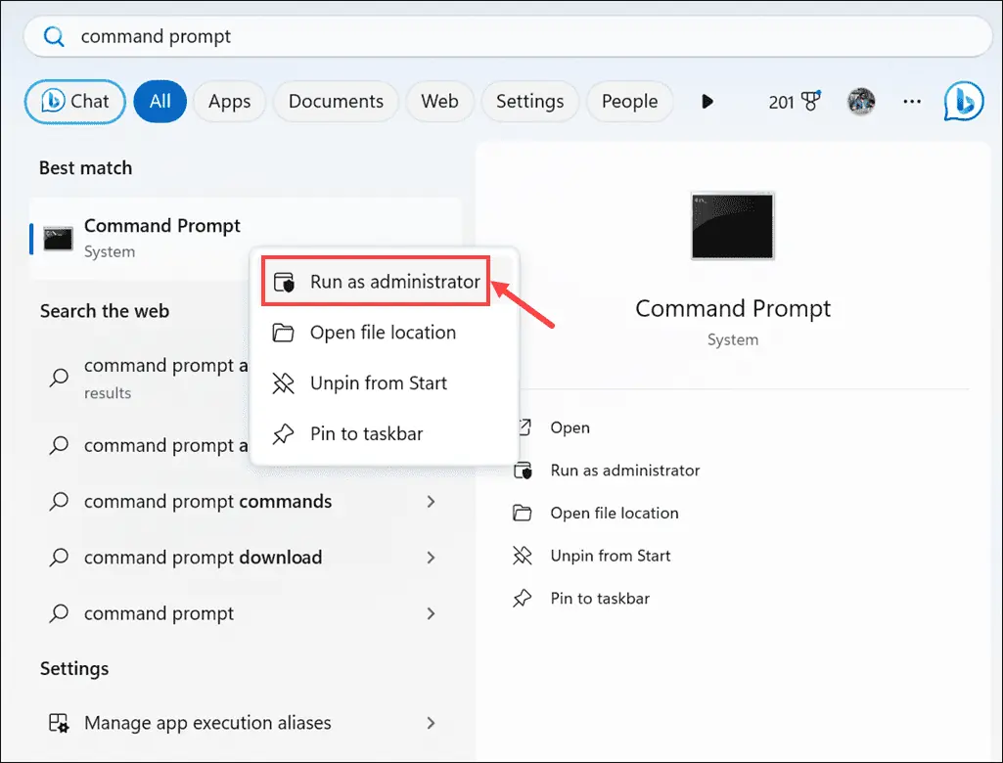The height and width of the screenshot is (763, 1003).
Task: Click Pin to taskbar in details pane
Action: pos(600,599)
